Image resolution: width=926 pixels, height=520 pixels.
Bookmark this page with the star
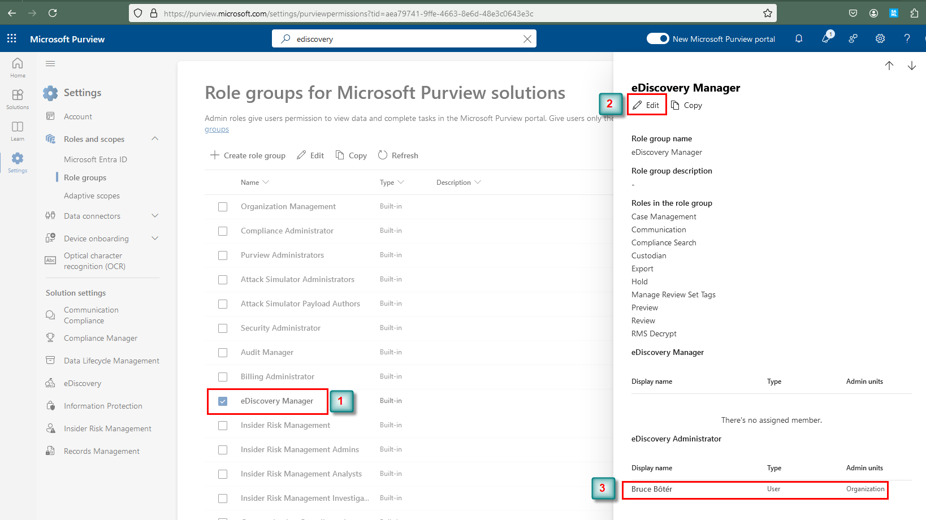pyautogui.click(x=767, y=13)
